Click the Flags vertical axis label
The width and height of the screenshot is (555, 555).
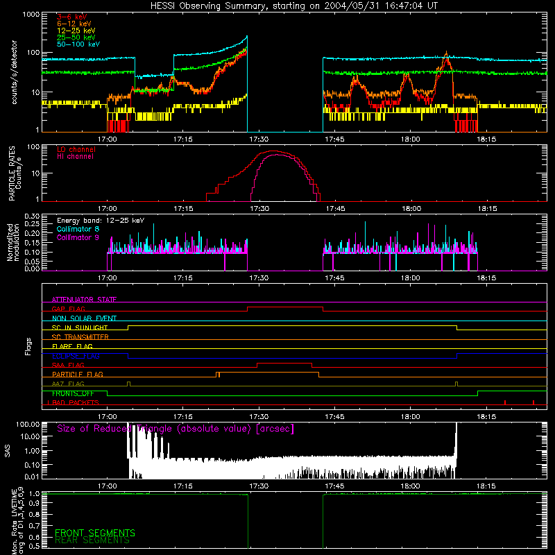pyautogui.click(x=28, y=346)
